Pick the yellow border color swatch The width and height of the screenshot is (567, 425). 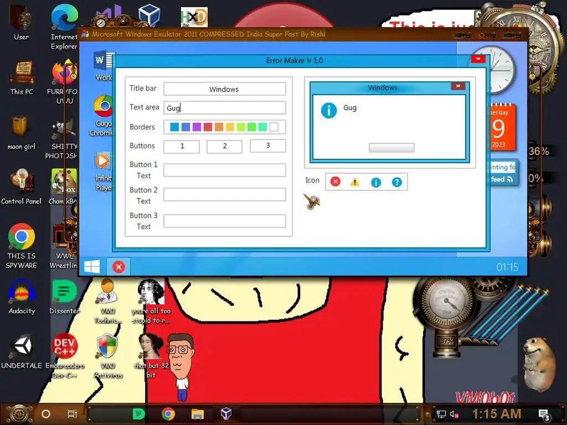point(230,127)
